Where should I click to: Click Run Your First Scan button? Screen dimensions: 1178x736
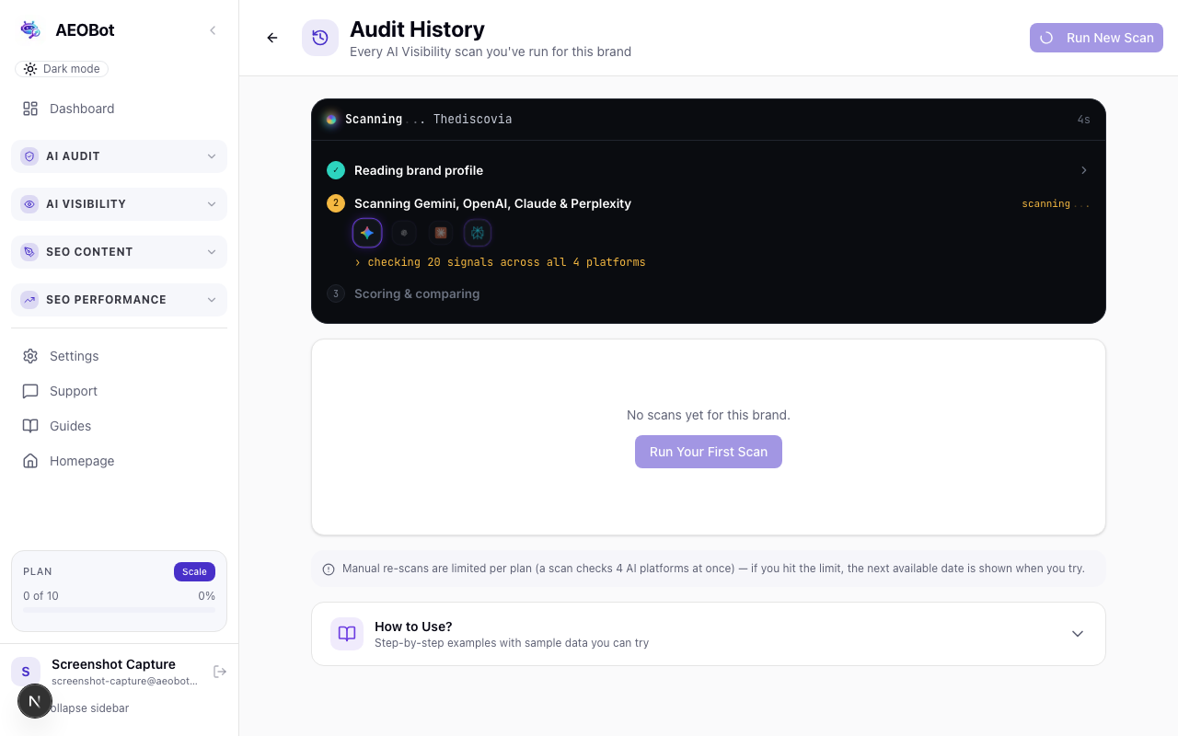tap(709, 452)
